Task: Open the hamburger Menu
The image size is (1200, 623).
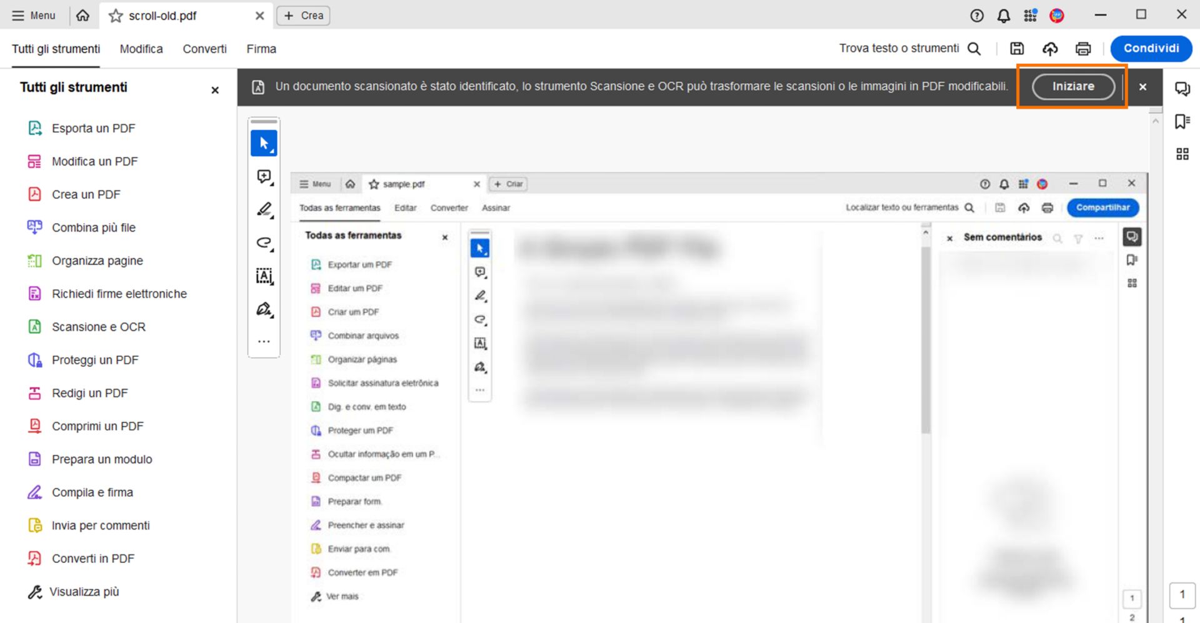Action: pyautogui.click(x=34, y=16)
